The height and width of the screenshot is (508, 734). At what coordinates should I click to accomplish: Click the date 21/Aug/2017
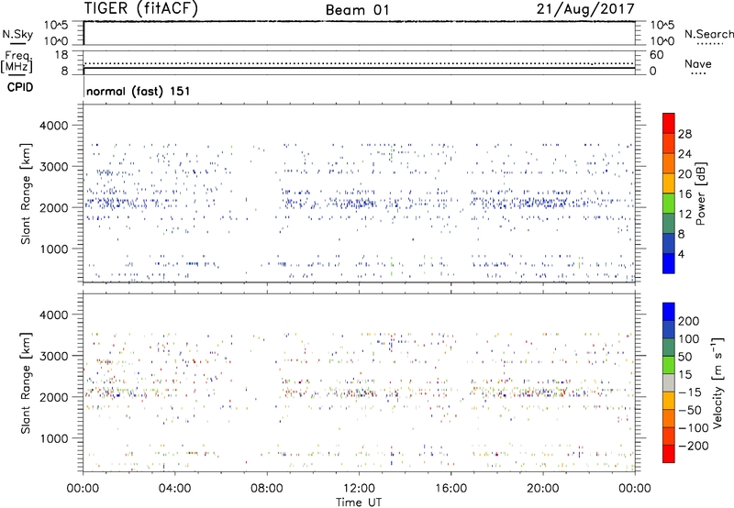(x=585, y=9)
